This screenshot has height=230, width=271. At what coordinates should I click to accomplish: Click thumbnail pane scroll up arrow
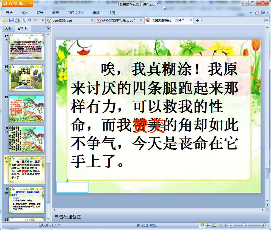[48, 34]
